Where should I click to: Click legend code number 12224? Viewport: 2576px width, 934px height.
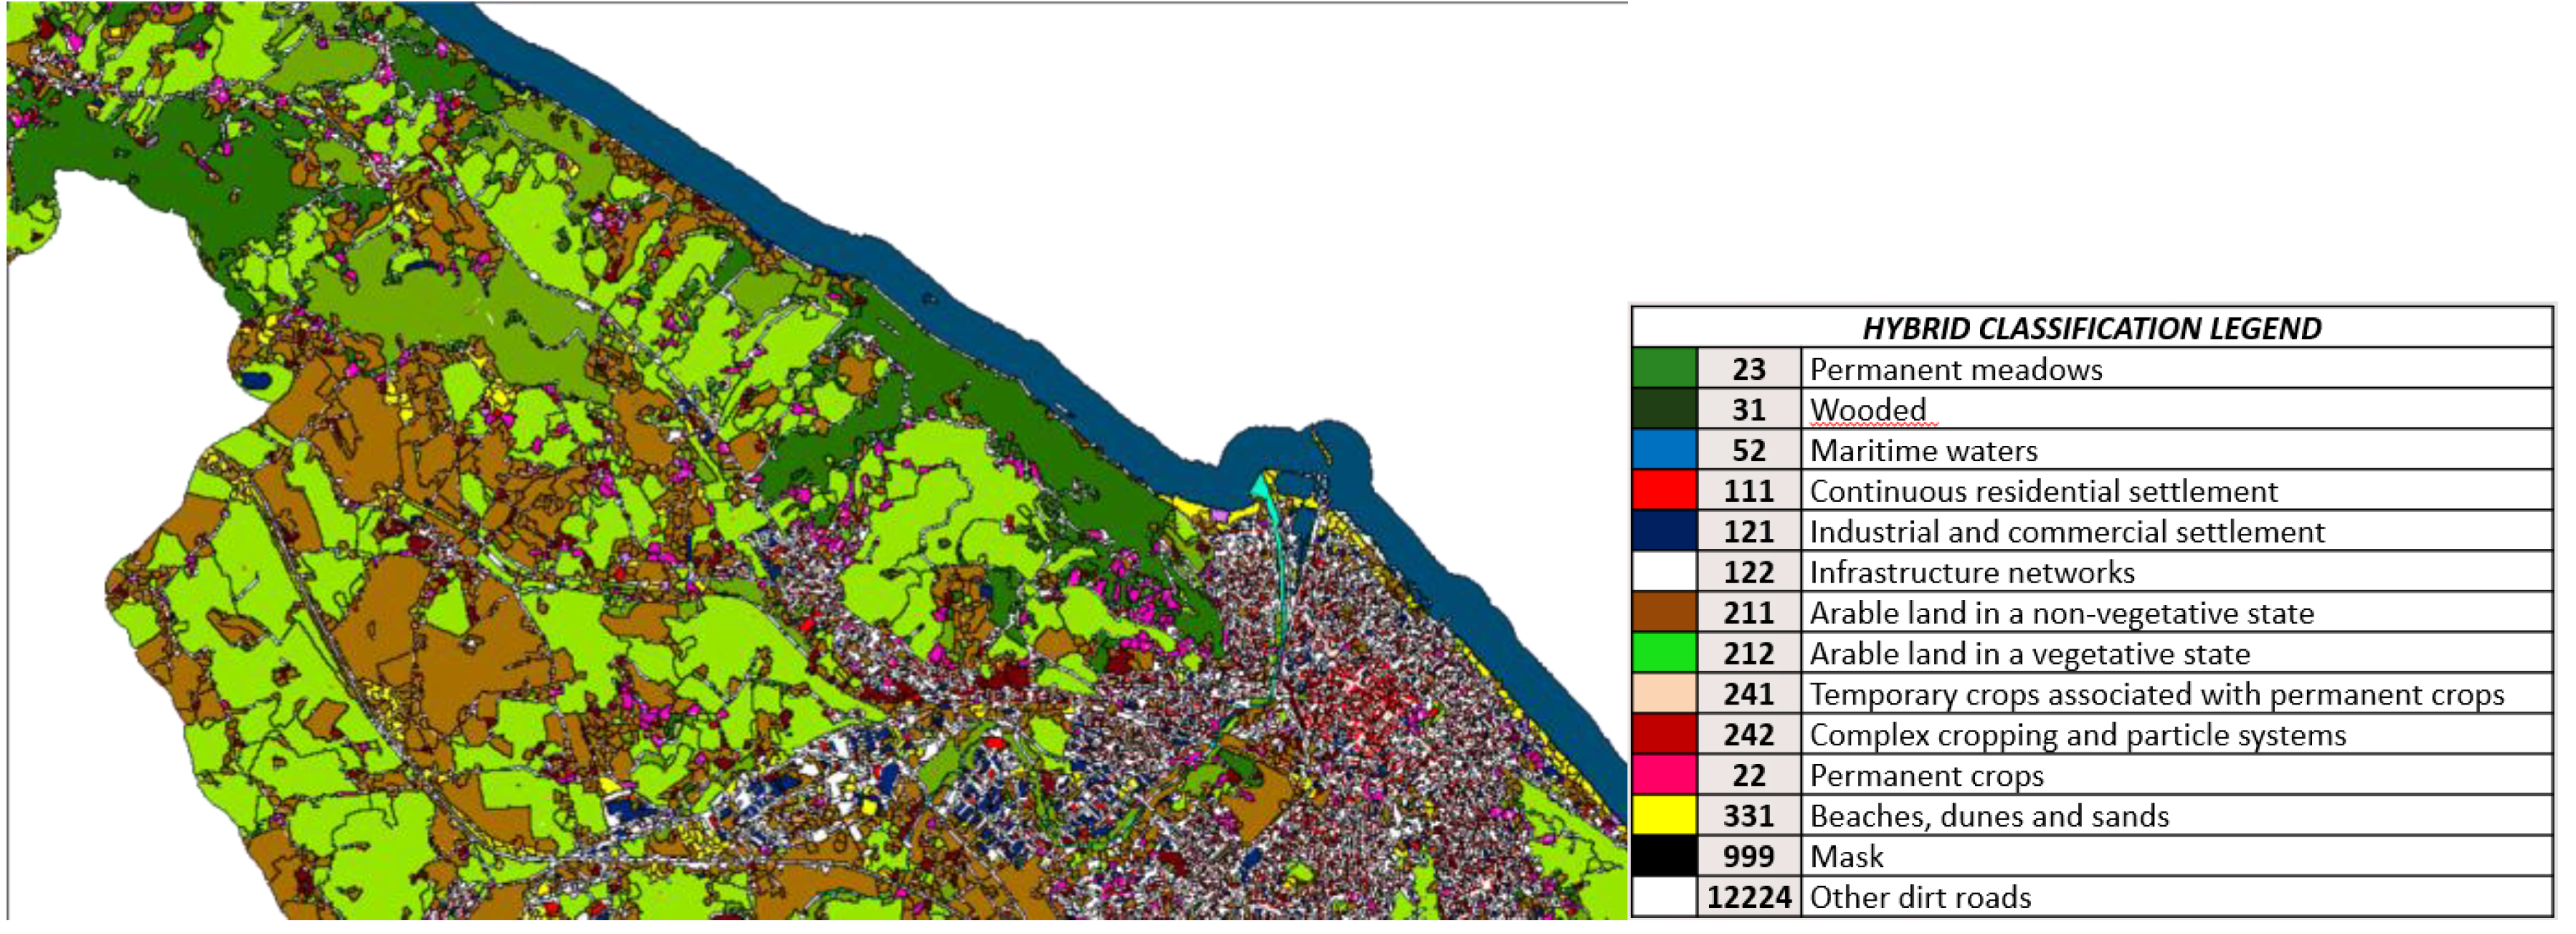pyautogui.click(x=1748, y=897)
